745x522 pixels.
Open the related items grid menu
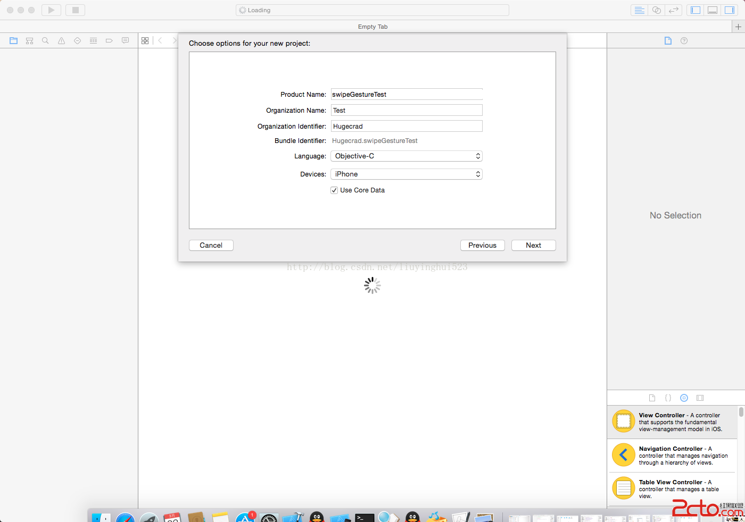pyautogui.click(x=145, y=40)
